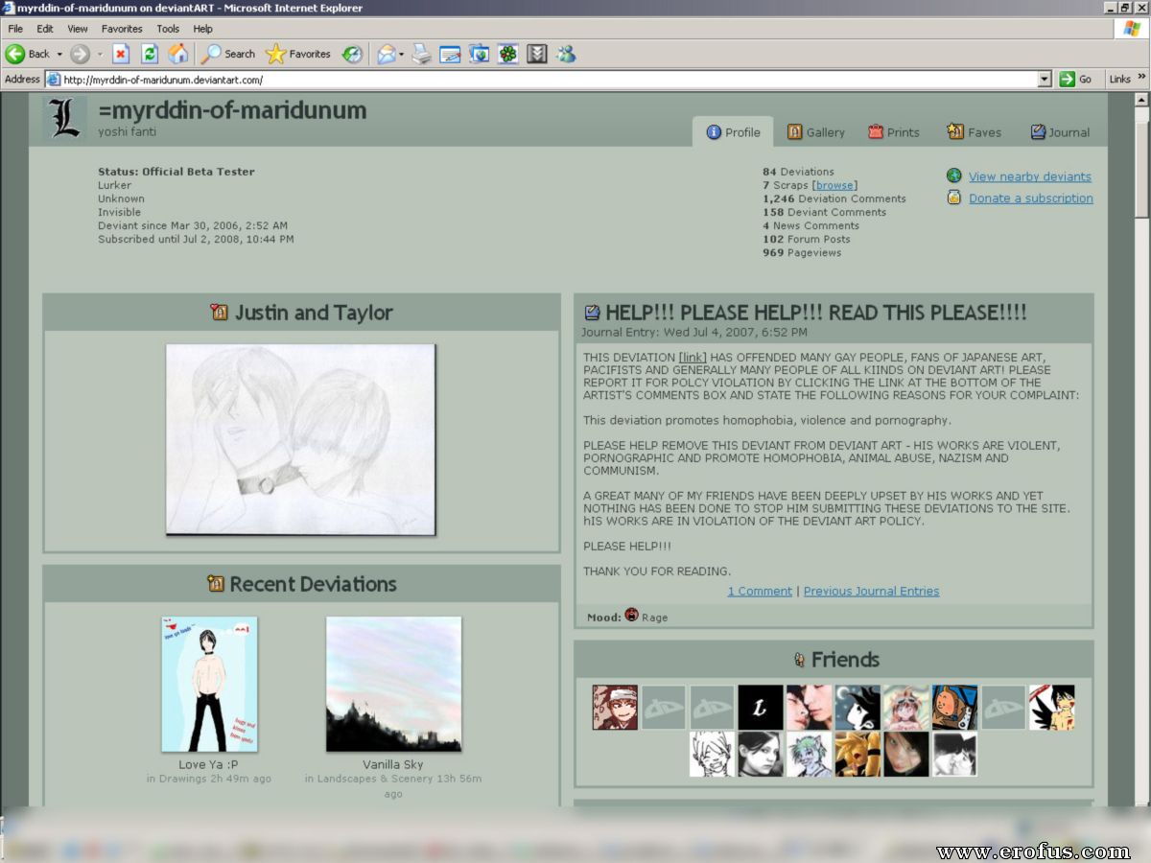Click the 102 Forum Posts stat text
The width and height of the screenshot is (1151, 863).
tap(807, 239)
